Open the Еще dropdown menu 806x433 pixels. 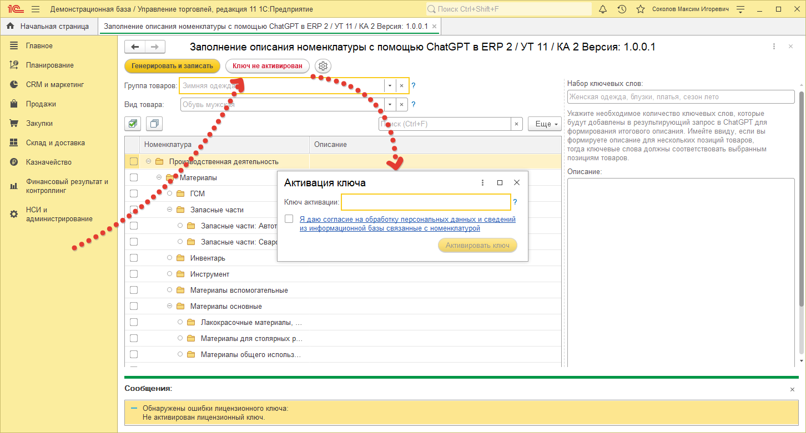point(545,124)
